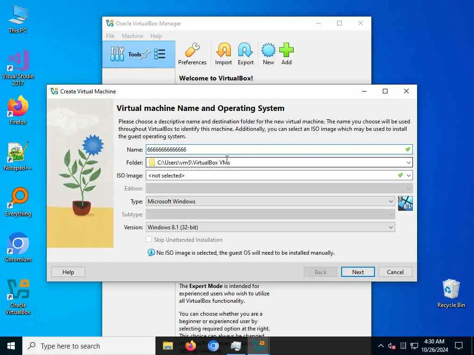Click the Export appliance icon
474x355 pixels.
click(245, 54)
